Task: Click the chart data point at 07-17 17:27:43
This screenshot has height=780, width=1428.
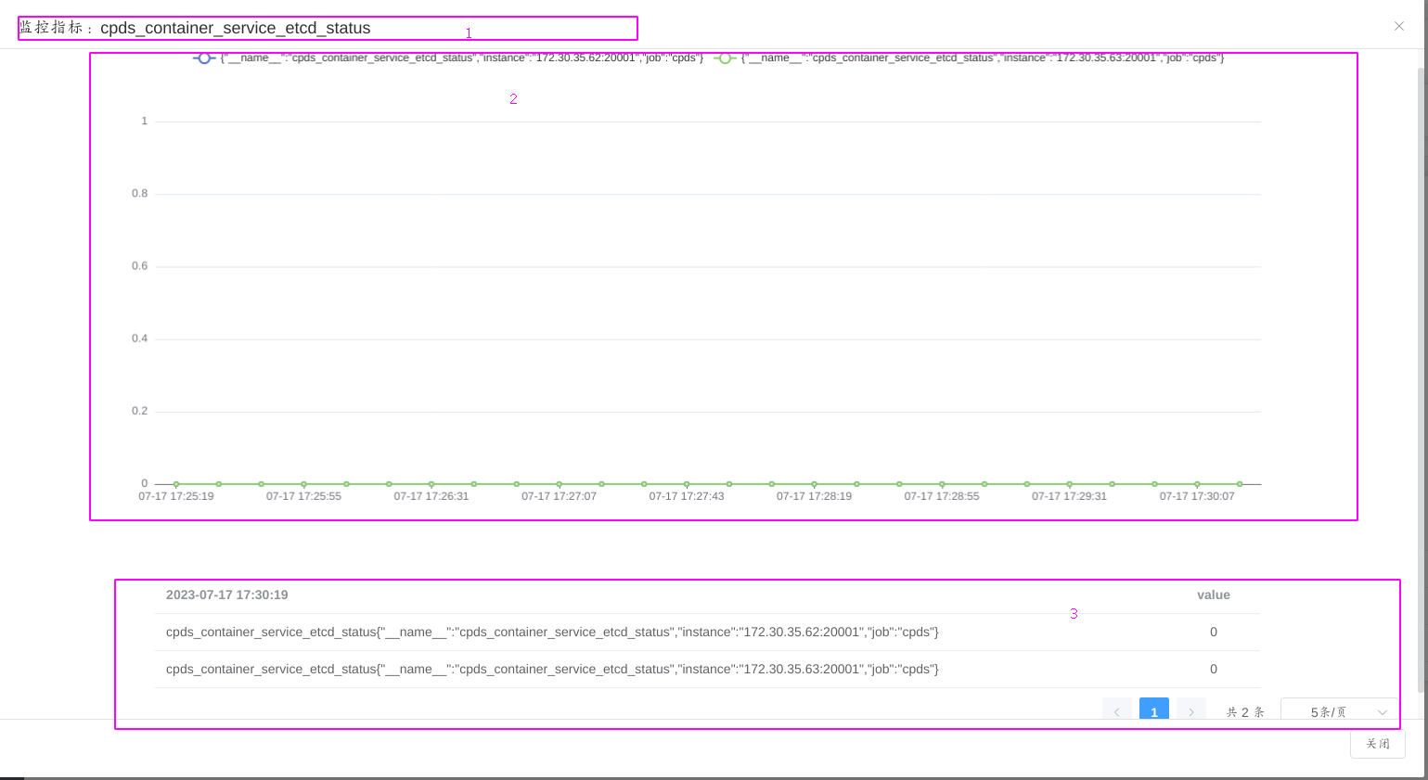Action: (687, 484)
